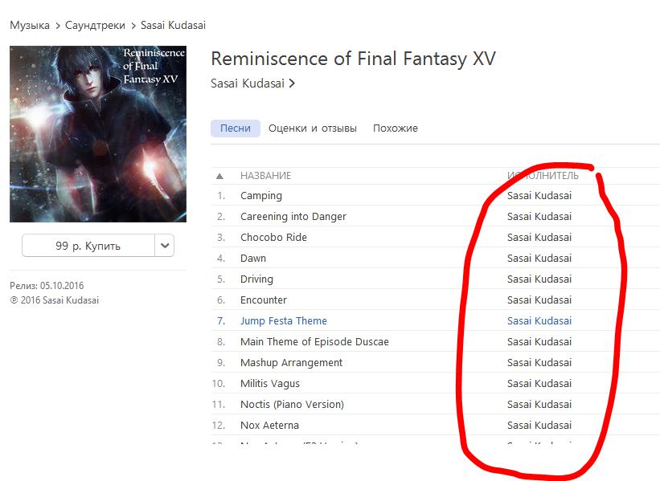The height and width of the screenshot is (481, 660).
Task: Sort by ИСПОЛНИТЕЛЬ column header
Action: [x=543, y=176]
